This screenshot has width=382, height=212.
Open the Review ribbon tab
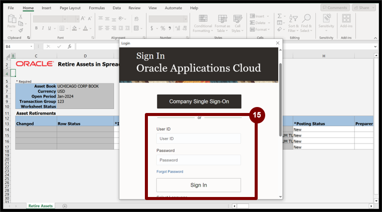pyautogui.click(x=134, y=8)
